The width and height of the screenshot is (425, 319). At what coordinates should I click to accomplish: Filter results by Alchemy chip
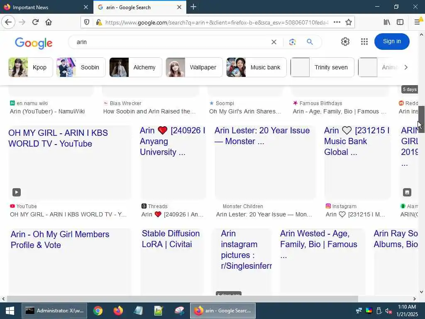coord(136,67)
